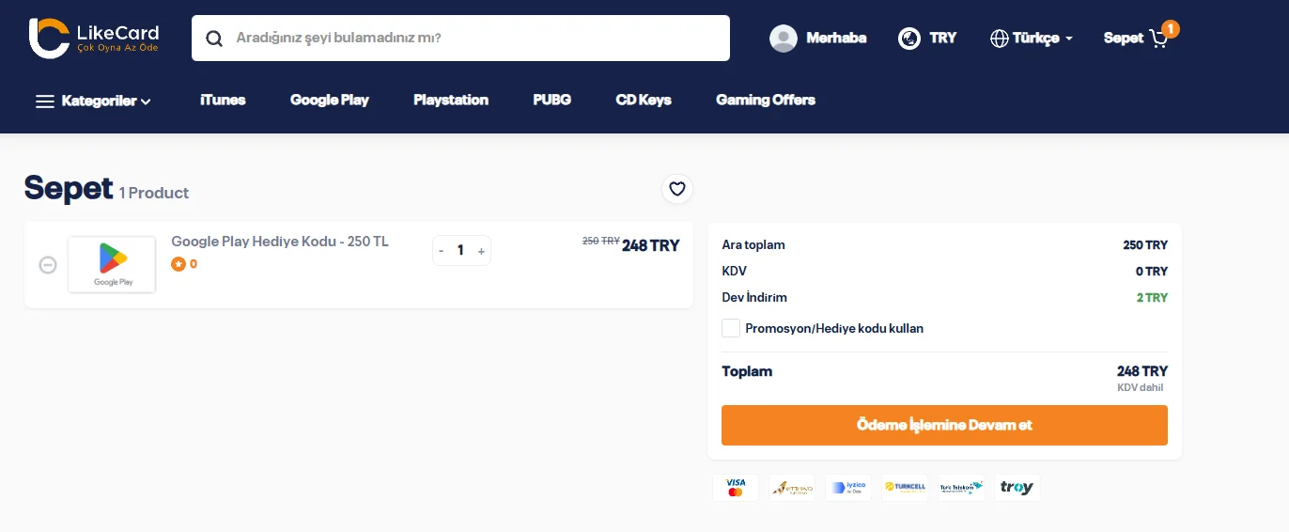1289x532 pixels.
Task: Click Ödeme İşlemine Devam et button
Action: 944,425
